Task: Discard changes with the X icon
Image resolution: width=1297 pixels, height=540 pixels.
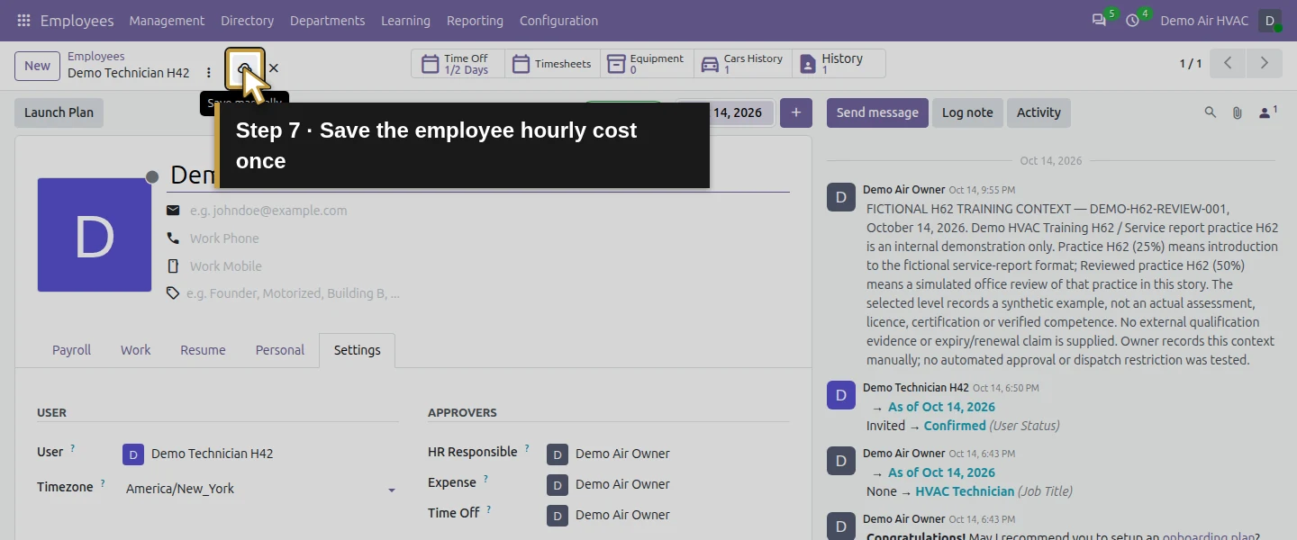Action: 274,68
